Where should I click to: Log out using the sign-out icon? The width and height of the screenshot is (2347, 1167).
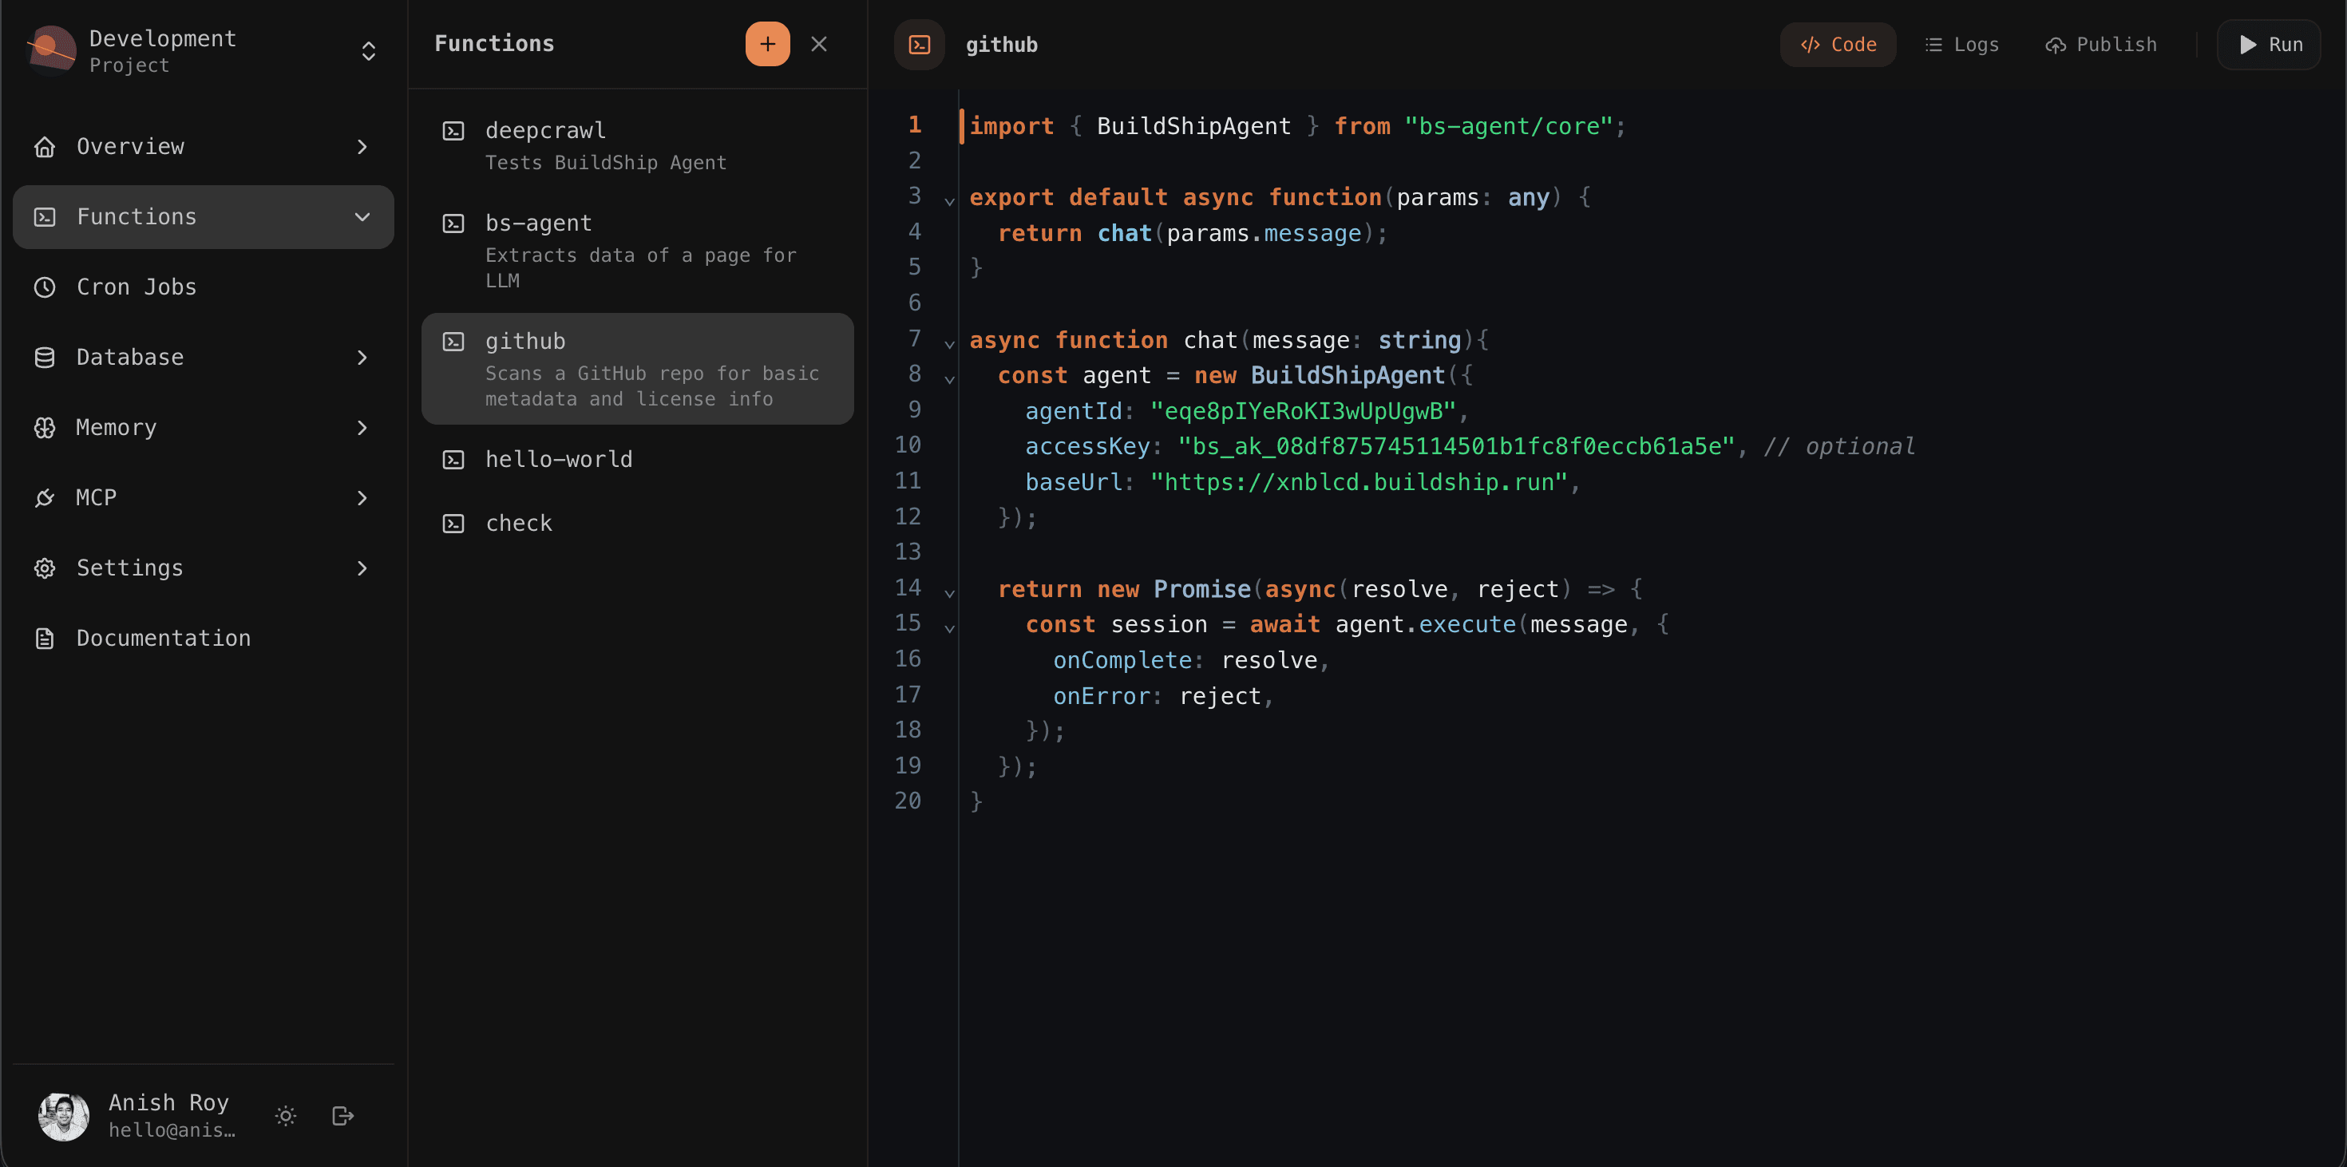pos(342,1115)
